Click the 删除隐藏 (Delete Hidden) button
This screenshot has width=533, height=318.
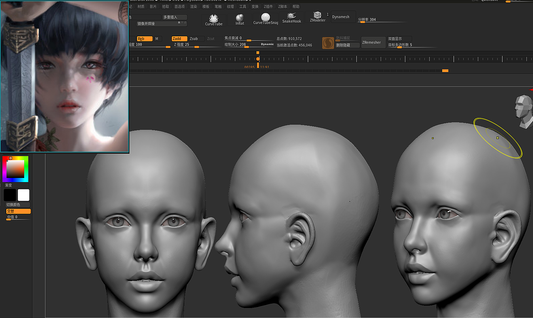[x=347, y=45]
